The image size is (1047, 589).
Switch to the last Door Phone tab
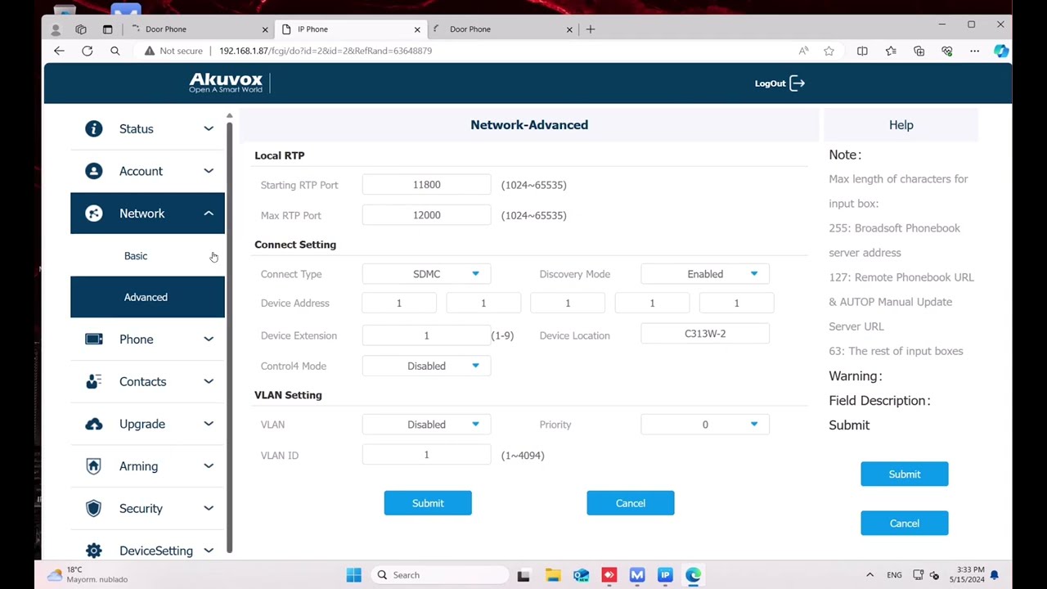point(504,29)
